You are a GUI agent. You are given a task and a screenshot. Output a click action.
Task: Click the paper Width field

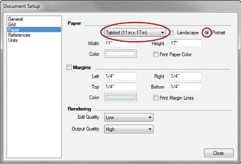click(x=120, y=43)
